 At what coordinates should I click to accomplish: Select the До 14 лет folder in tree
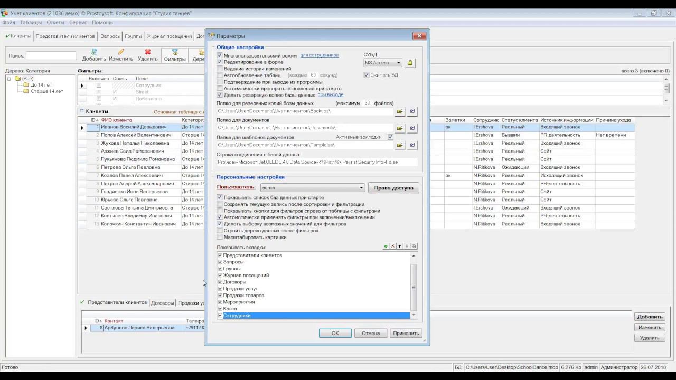click(26, 85)
